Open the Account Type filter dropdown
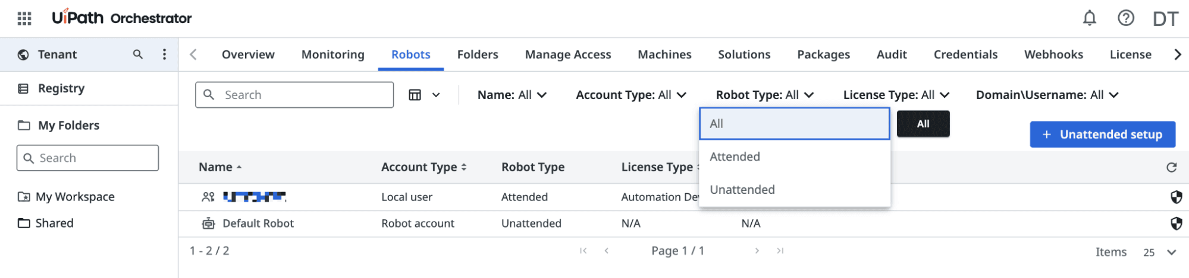The image size is (1189, 278). [631, 95]
